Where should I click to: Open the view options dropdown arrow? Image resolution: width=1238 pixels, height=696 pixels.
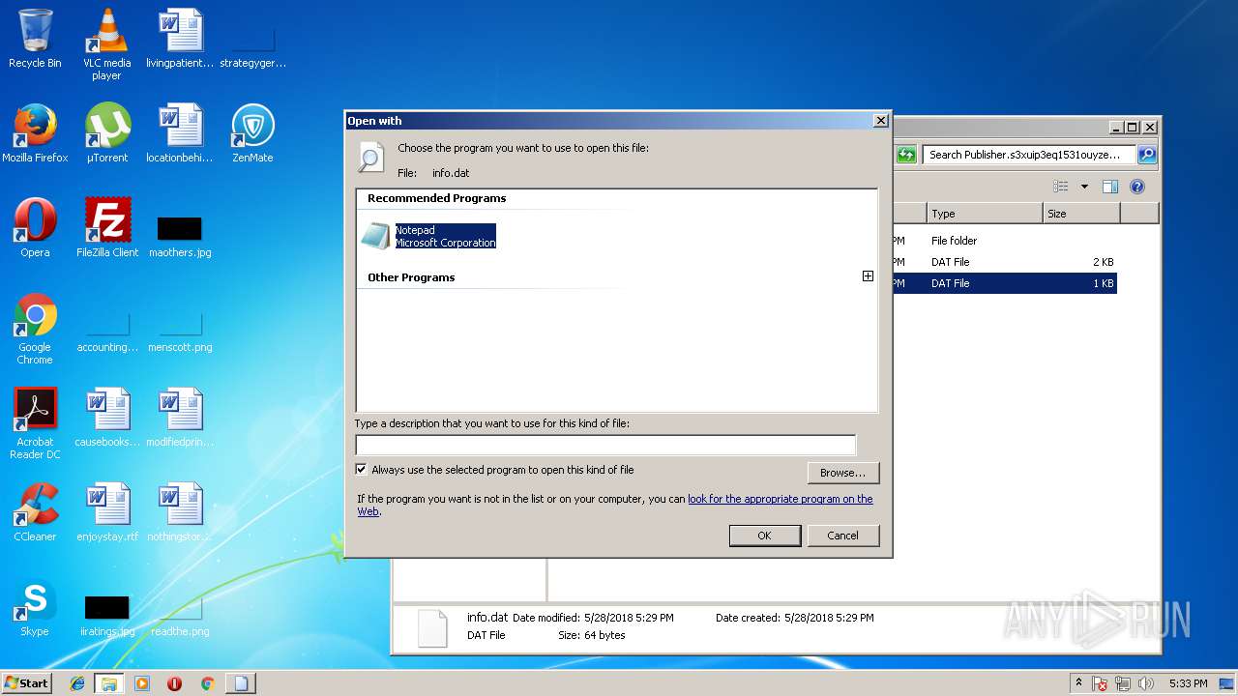pyautogui.click(x=1084, y=187)
